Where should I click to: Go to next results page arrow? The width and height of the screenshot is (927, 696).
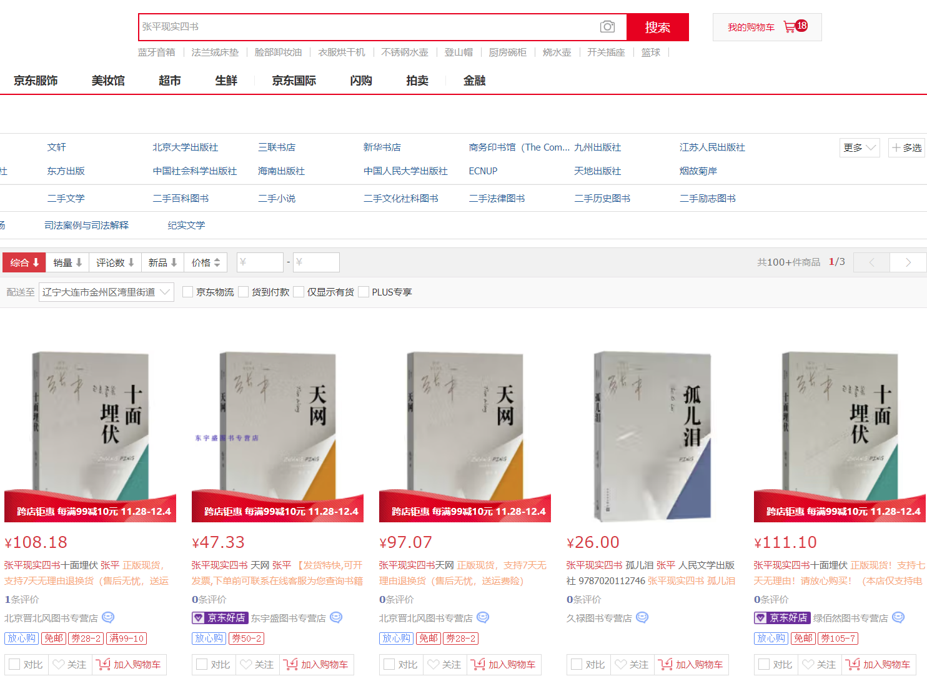(908, 262)
